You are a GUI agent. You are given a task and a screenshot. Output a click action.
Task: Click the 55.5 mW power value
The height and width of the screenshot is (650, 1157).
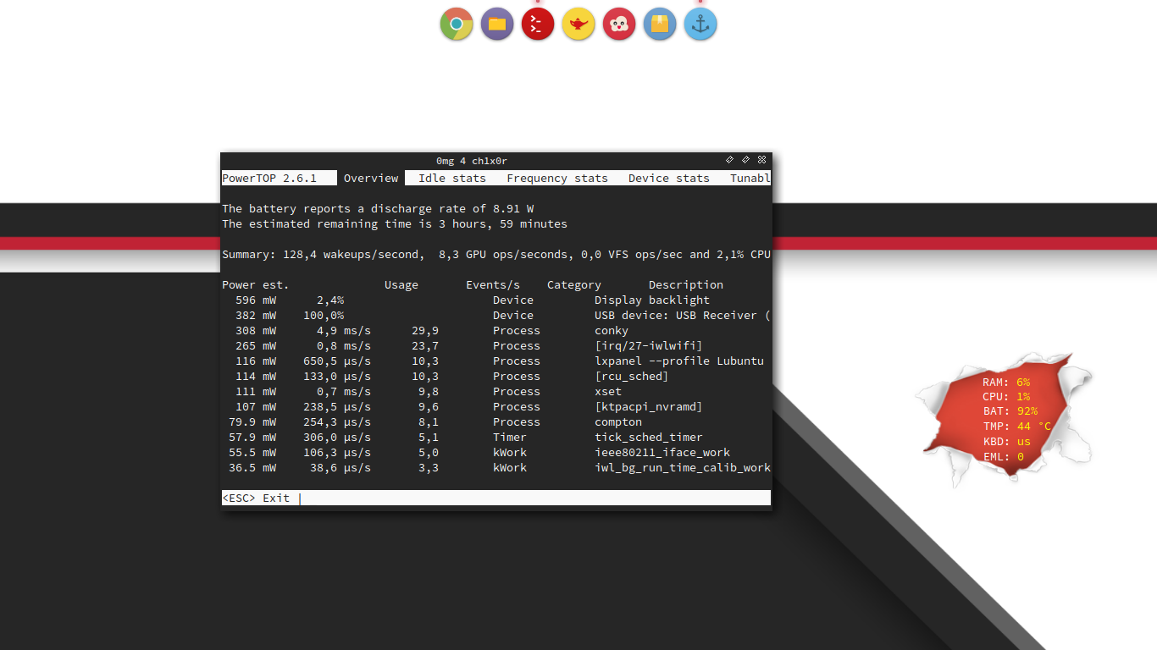click(x=252, y=452)
